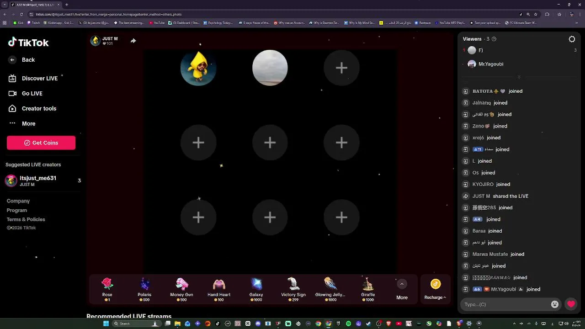Click the empty plus seat in top row
585x329 pixels.
pyautogui.click(x=341, y=68)
